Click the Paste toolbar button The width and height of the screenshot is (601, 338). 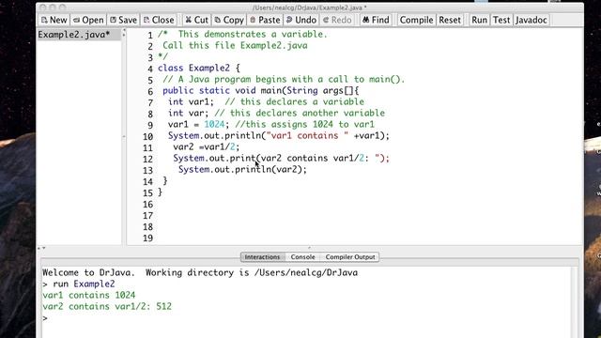pyautogui.click(x=265, y=20)
